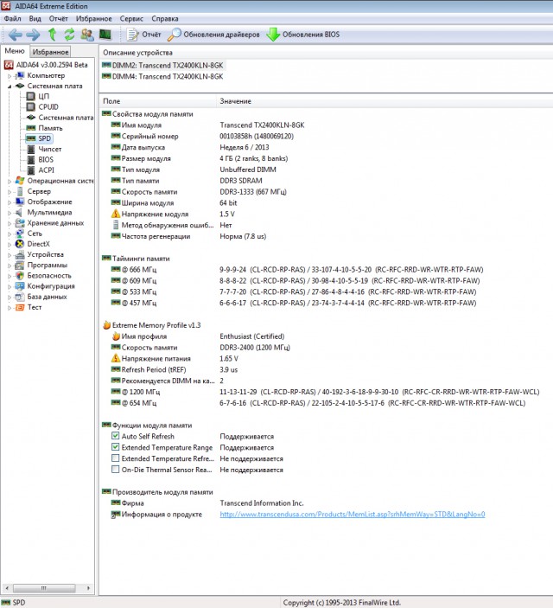The width and height of the screenshot is (553, 608).
Task: Click the Отчёт report button
Action: tap(143, 35)
